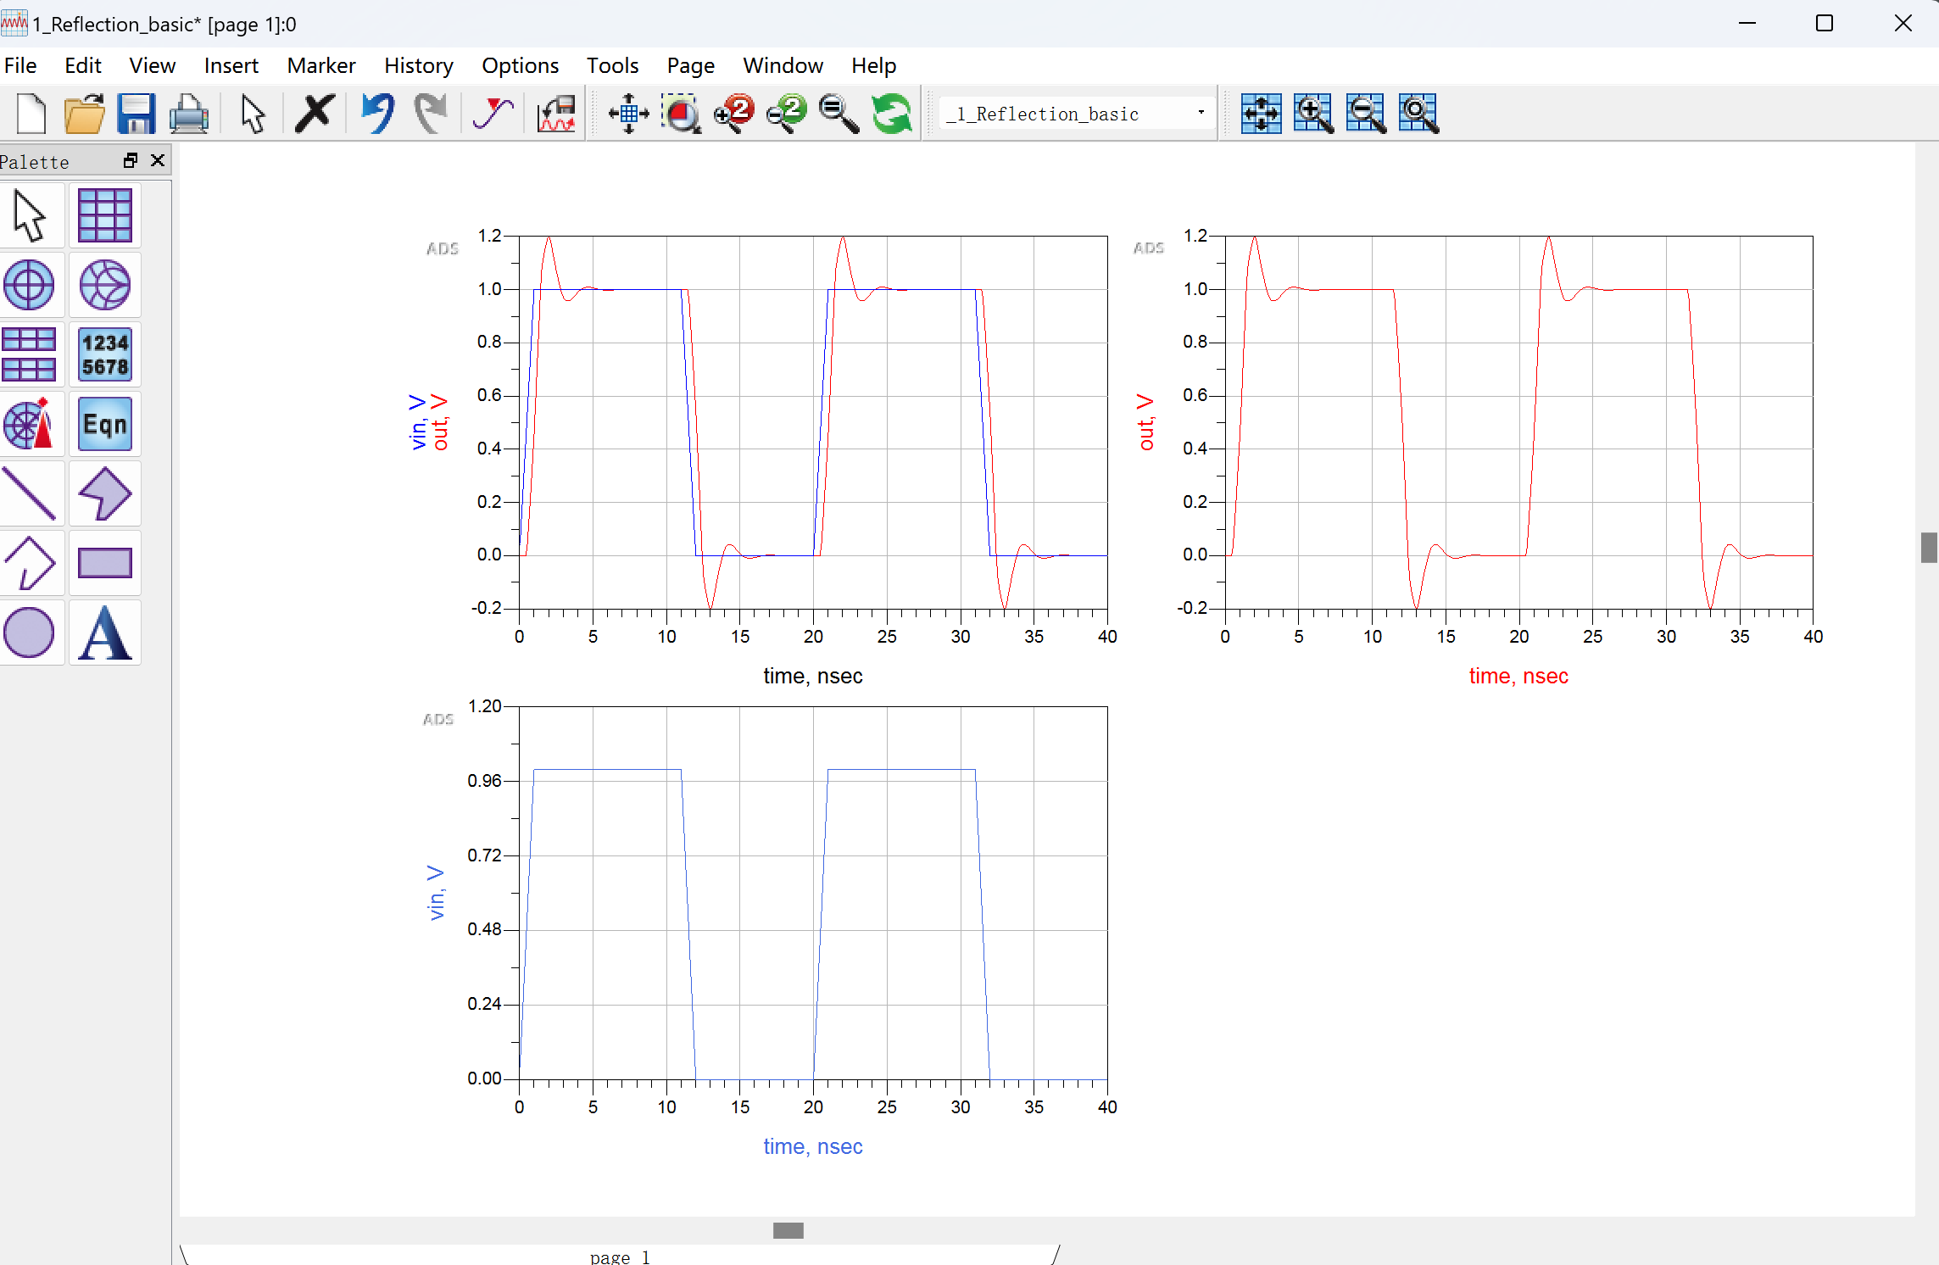Select the filled Polygon drawing tool
1939x1265 pixels.
pos(104,493)
